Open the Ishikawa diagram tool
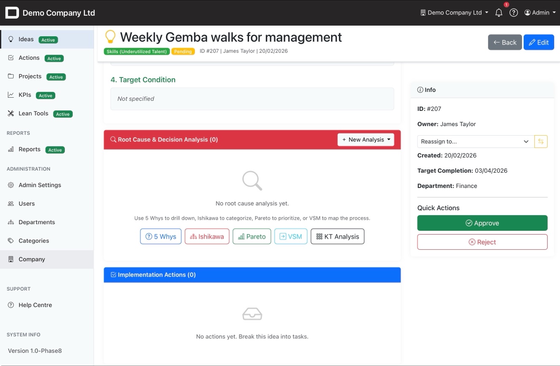Screen dimensions: 560x366 [x=207, y=237]
